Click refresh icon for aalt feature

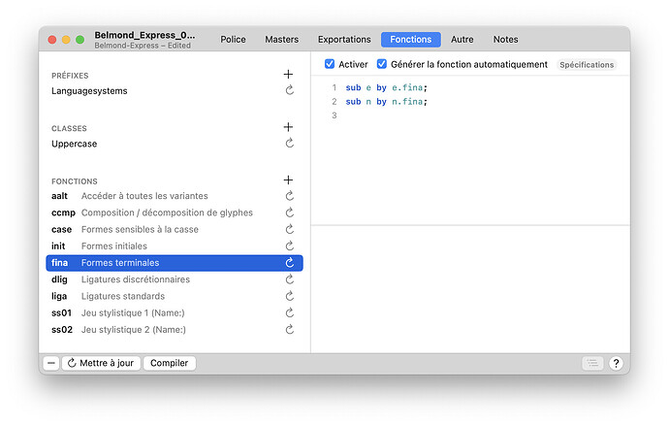[x=289, y=196]
